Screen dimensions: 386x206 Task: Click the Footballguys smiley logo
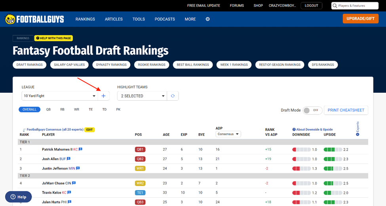tap(10, 19)
